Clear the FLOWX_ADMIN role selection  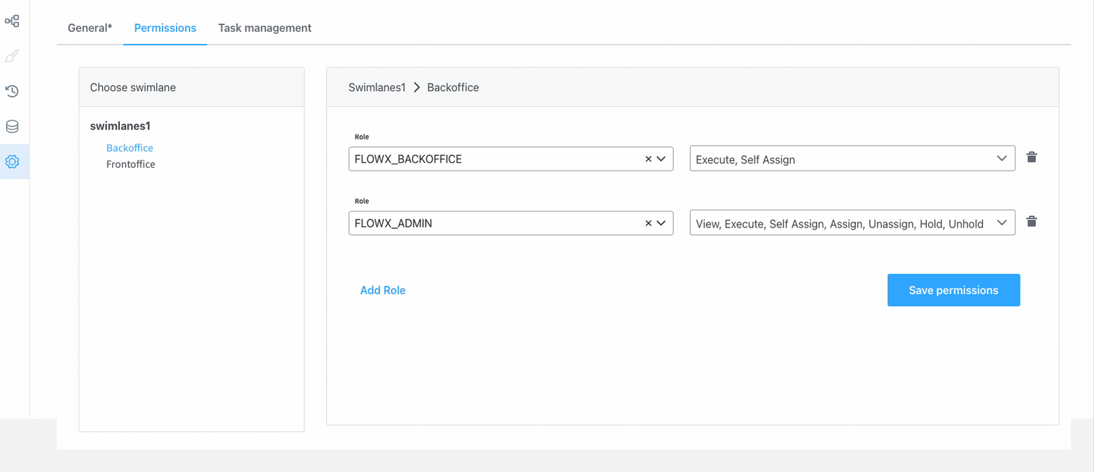click(x=648, y=223)
